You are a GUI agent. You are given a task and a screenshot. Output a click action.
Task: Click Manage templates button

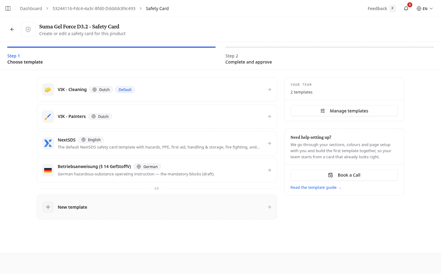click(x=344, y=111)
